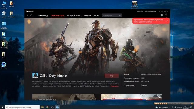Image resolution: width=194 pixels, height=109 pixels.
Task: Open the Прямой эфир tab
Action: (x=74, y=15)
